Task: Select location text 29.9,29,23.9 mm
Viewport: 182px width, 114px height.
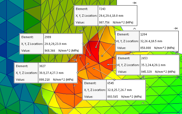Action: tap(55, 44)
